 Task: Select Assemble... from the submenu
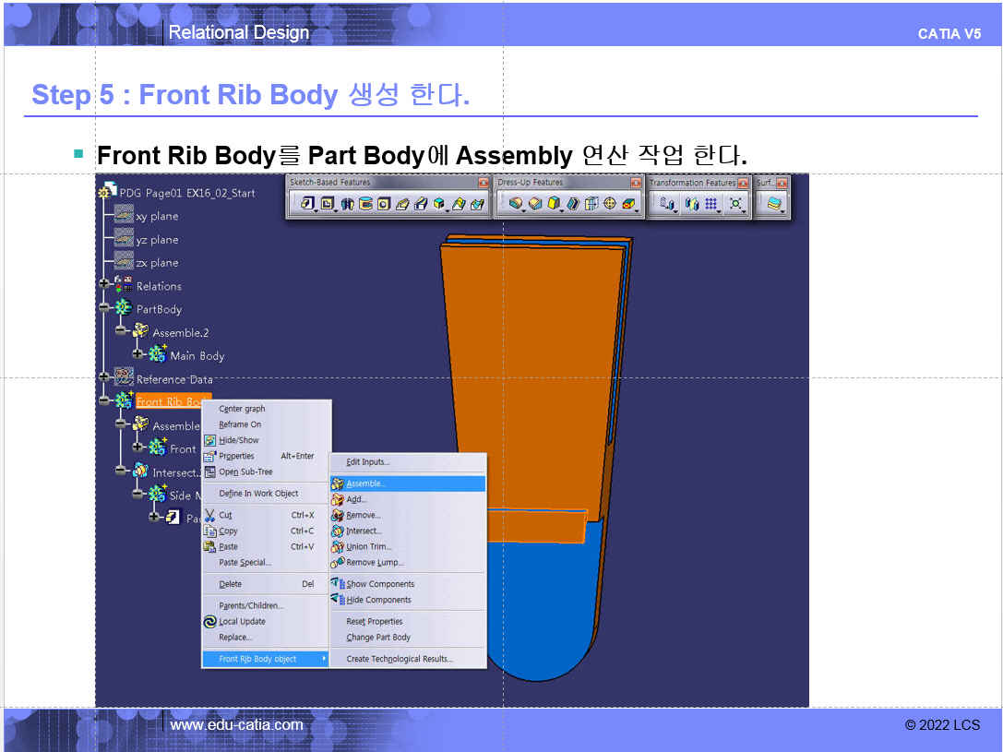coord(365,483)
